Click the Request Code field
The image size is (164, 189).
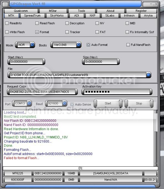pyautogui.click(x=43, y=92)
